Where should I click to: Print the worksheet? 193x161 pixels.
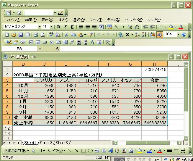point(36,35)
